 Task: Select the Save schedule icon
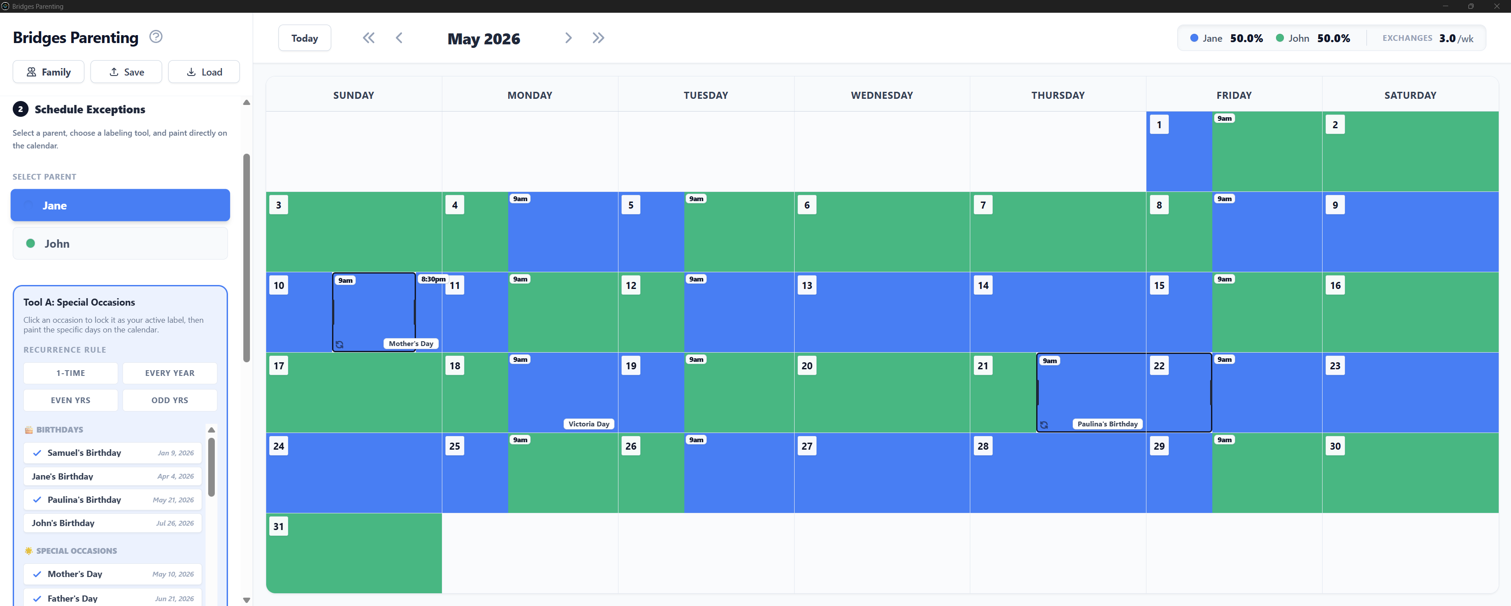(113, 72)
